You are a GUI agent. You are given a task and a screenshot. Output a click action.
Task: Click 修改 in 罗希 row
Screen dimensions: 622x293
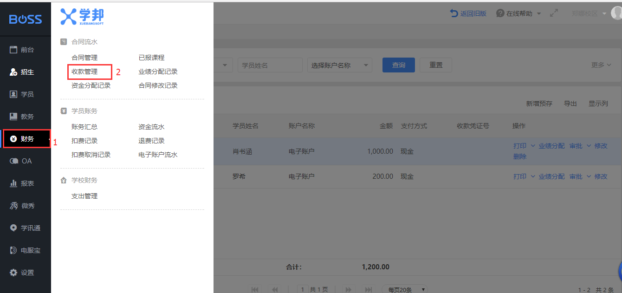[601, 176]
